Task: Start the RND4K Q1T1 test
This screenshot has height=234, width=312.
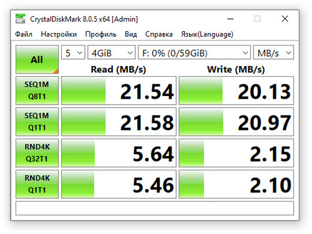Action: click(x=37, y=184)
